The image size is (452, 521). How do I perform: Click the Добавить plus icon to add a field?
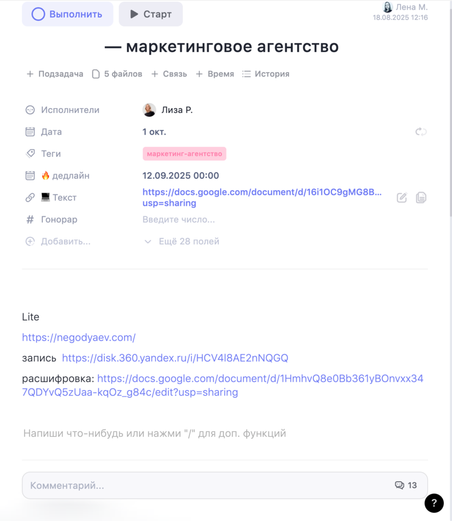click(x=30, y=241)
